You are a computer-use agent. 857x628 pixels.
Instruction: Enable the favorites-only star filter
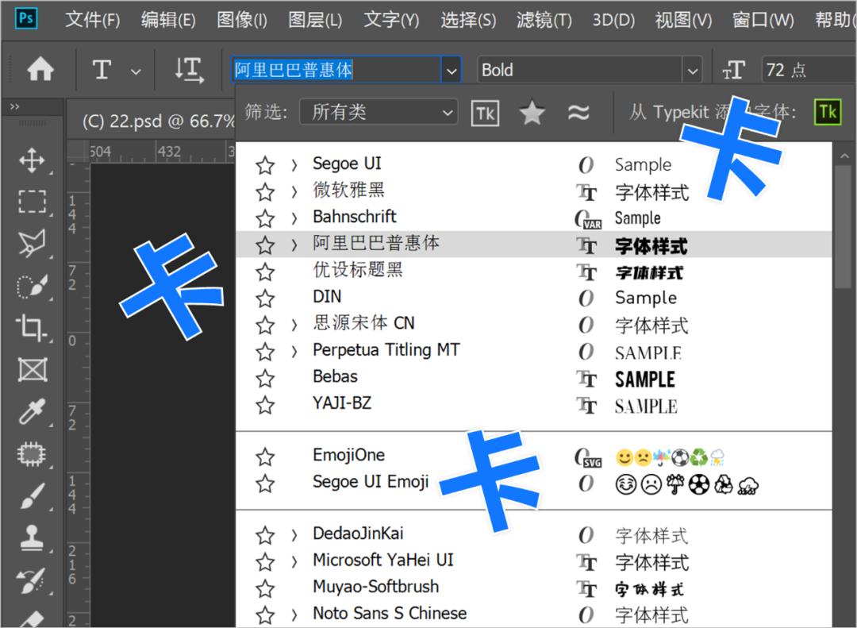click(532, 112)
